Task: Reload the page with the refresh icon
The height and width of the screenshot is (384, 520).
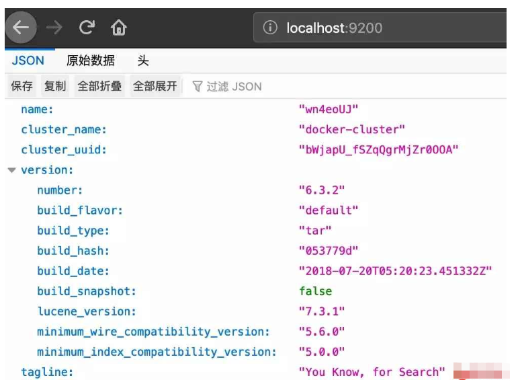Action: pos(87,27)
